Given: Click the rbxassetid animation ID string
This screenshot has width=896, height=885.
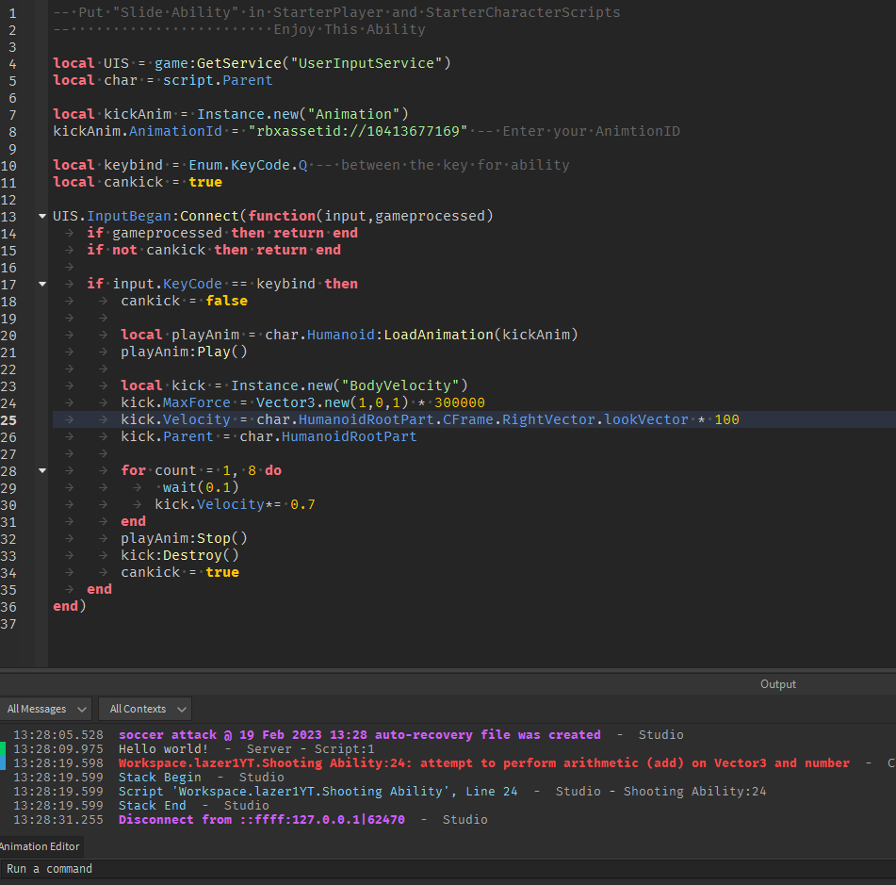Looking at the screenshot, I should coord(358,132).
